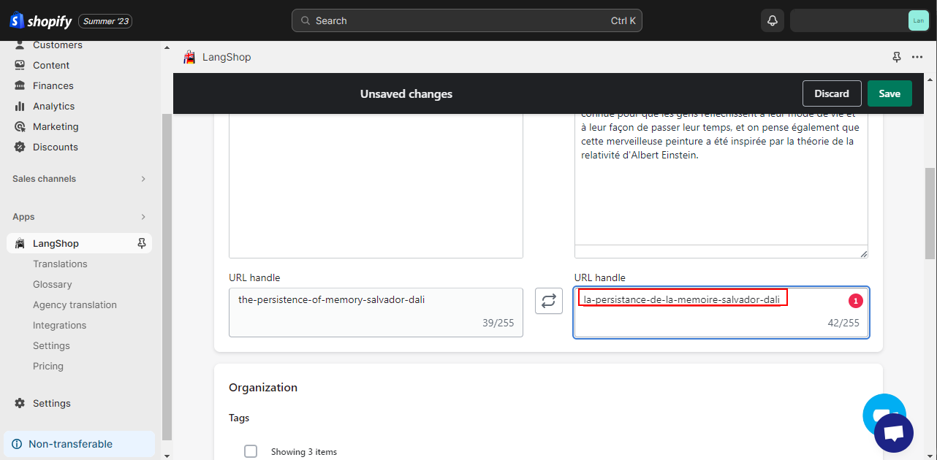
Task: Open LangShop Settings sub-item
Action: point(51,345)
